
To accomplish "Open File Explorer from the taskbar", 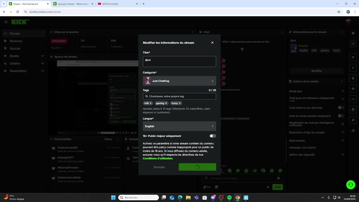I will [188, 198].
